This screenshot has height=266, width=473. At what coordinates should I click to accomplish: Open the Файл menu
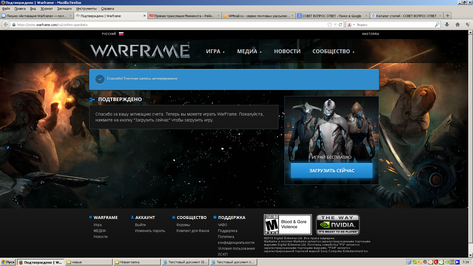[6, 9]
